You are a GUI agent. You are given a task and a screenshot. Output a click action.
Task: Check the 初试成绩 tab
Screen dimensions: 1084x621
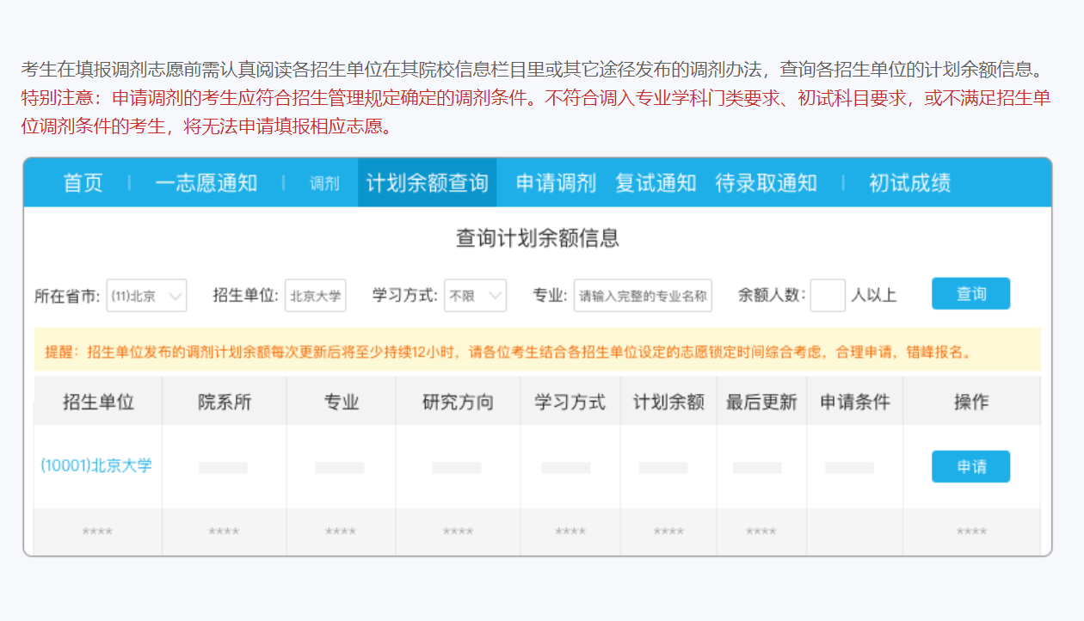point(908,182)
